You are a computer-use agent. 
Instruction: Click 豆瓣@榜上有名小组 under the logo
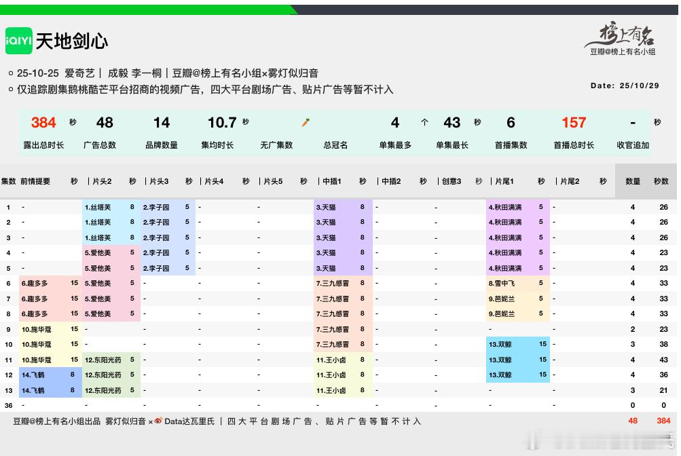[623, 52]
